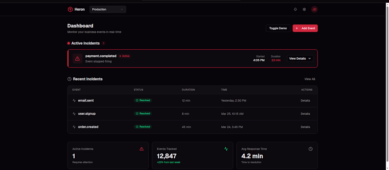This screenshot has height=170, width=389.
Task: Click 'Mar 24, 3:45 PM' time cell
Action: (232, 127)
